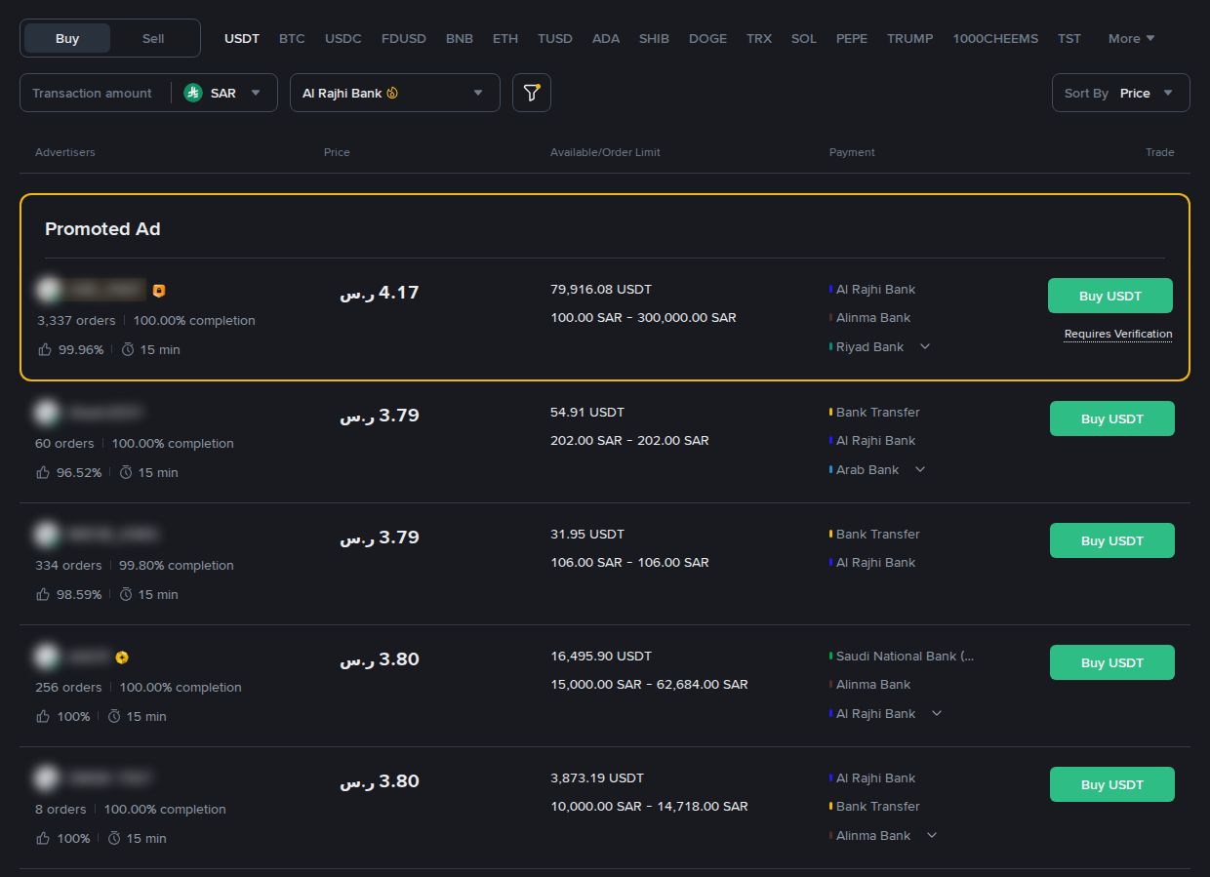Click avatar of the 60 orders advertiser

click(46, 413)
